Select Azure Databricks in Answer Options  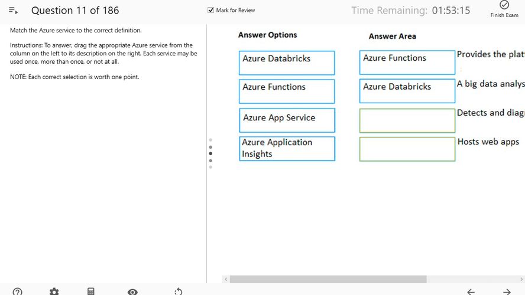287,63
